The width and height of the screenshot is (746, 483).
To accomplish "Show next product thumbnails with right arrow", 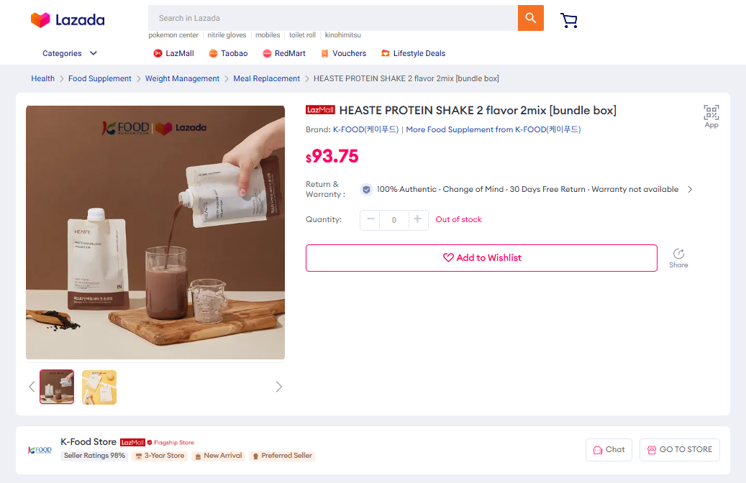I will (279, 387).
